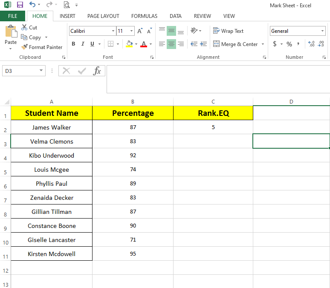Viewport: 330px width, 288px height.
Task: Switch to the FORMULAS tab
Action: click(x=144, y=16)
